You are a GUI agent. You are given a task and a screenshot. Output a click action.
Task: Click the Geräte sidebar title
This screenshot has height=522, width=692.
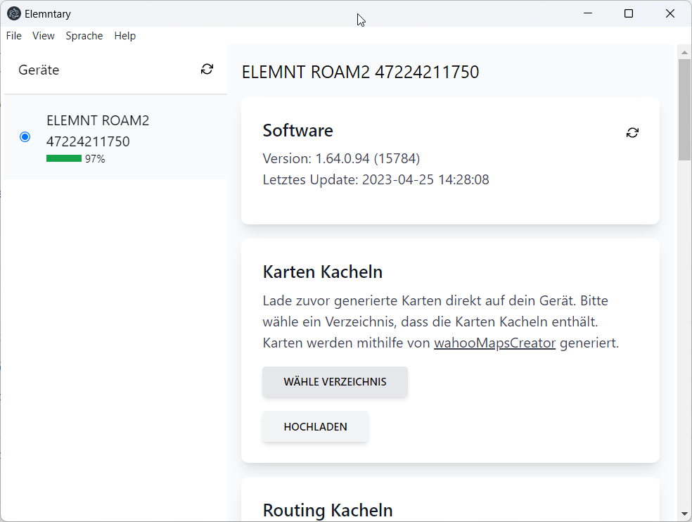point(39,70)
